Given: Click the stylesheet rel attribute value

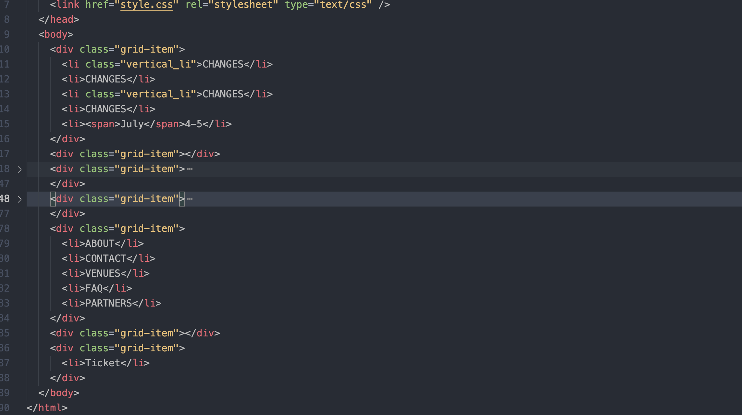Looking at the screenshot, I should pyautogui.click(x=243, y=5).
